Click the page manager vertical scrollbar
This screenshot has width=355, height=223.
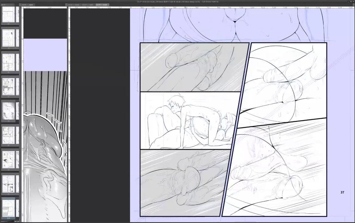(20, 83)
